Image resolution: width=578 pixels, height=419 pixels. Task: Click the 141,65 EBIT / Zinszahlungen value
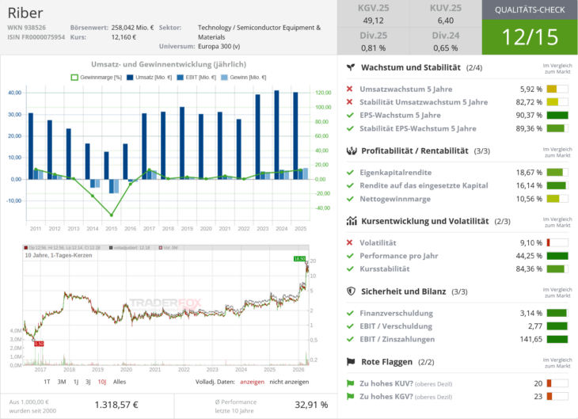[531, 339]
